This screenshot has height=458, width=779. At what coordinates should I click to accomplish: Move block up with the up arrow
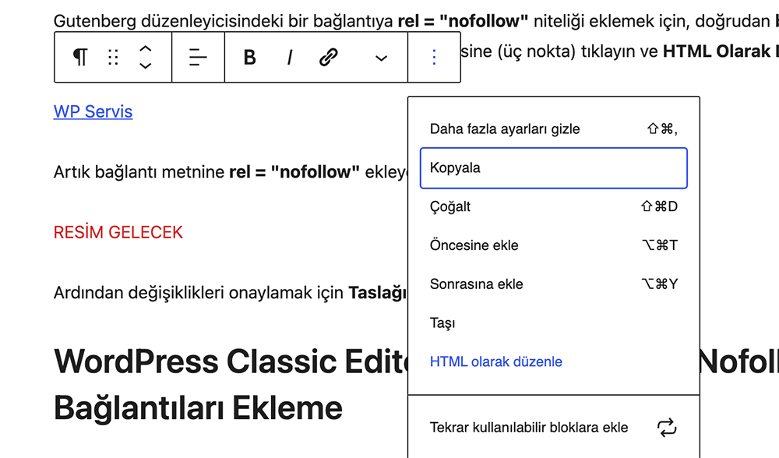[145, 48]
